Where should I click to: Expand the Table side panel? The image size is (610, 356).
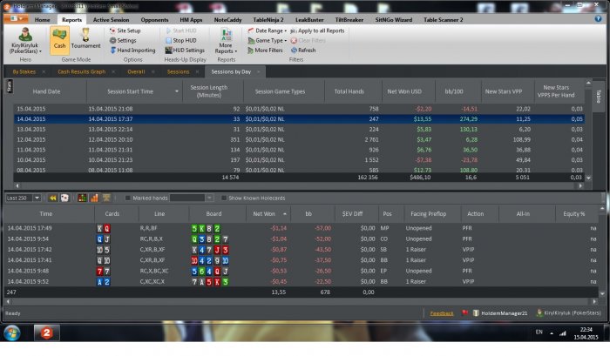pos(599,96)
